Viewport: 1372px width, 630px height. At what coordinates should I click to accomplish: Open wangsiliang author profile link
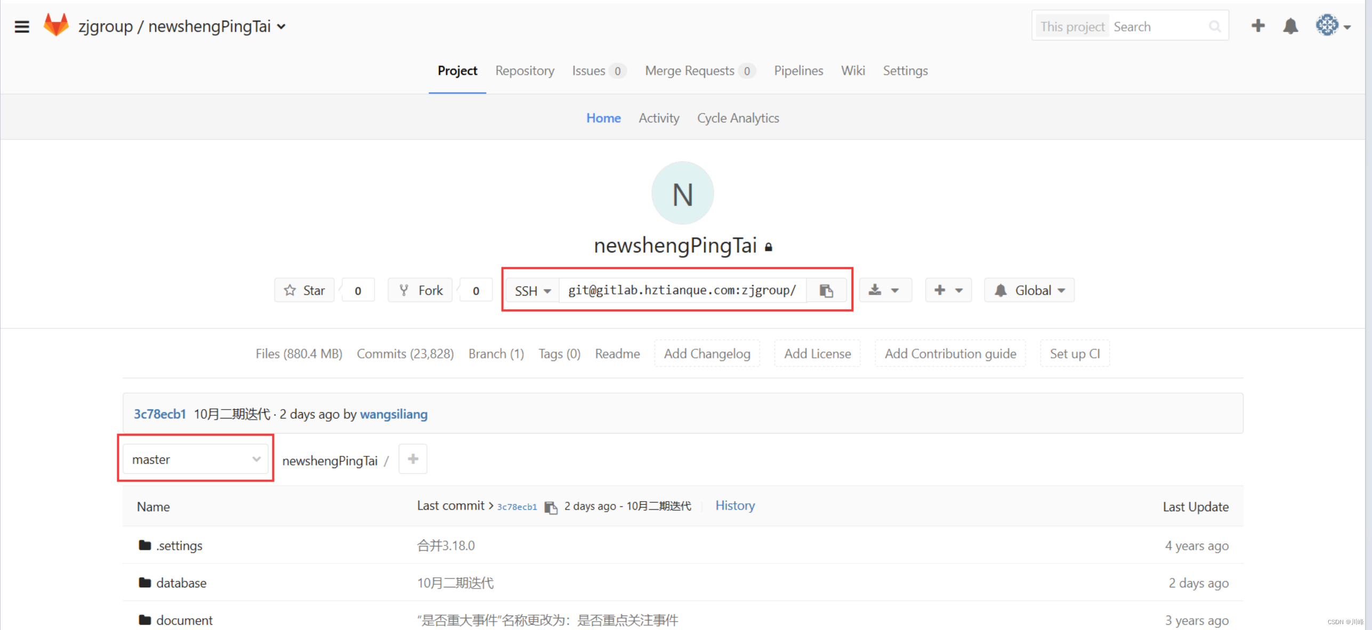click(x=393, y=414)
